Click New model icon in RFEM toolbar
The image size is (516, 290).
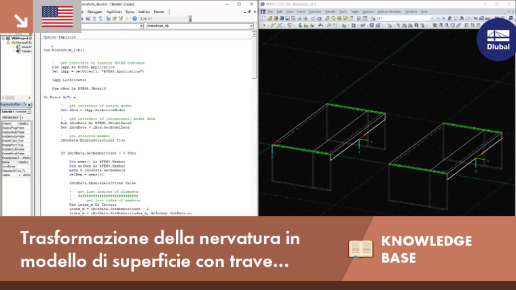pos(263,18)
